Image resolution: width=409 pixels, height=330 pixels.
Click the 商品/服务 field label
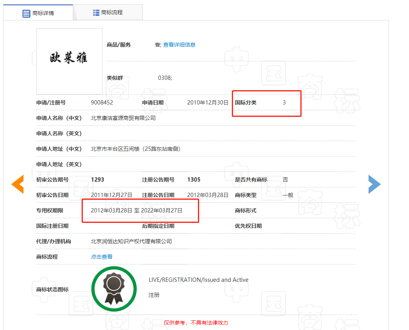[119, 45]
